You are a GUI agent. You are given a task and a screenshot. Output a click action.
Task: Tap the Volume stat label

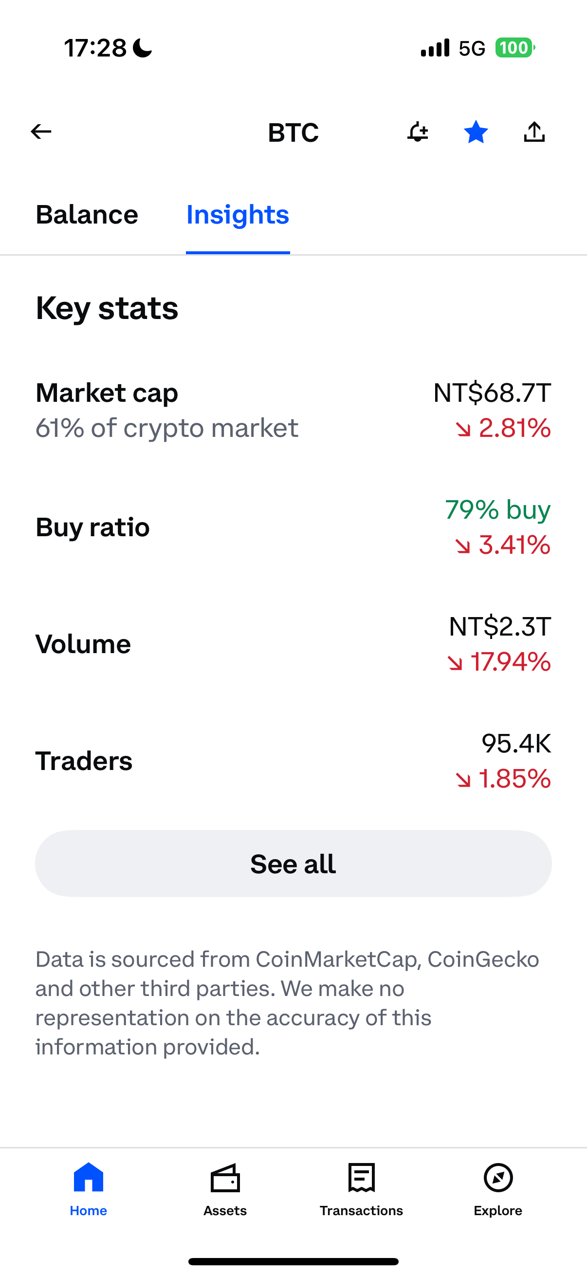click(x=83, y=644)
